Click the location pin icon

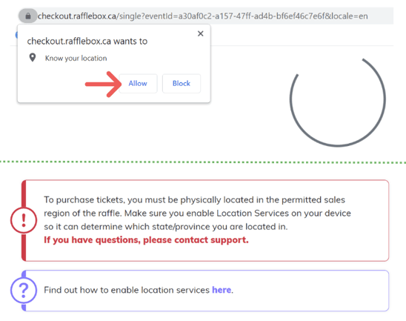point(33,58)
